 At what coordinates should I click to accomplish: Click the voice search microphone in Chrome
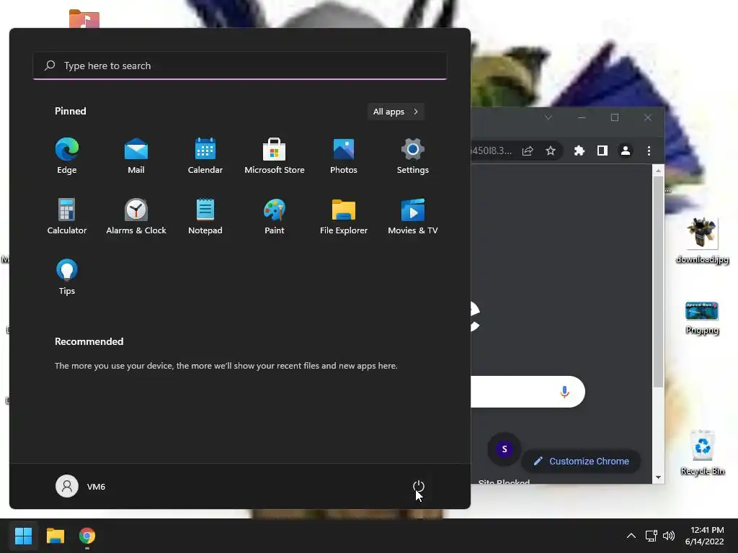click(x=565, y=392)
